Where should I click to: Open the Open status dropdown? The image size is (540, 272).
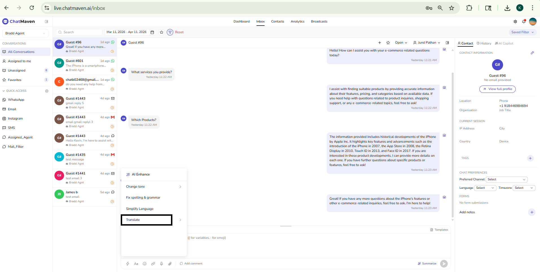tap(401, 42)
